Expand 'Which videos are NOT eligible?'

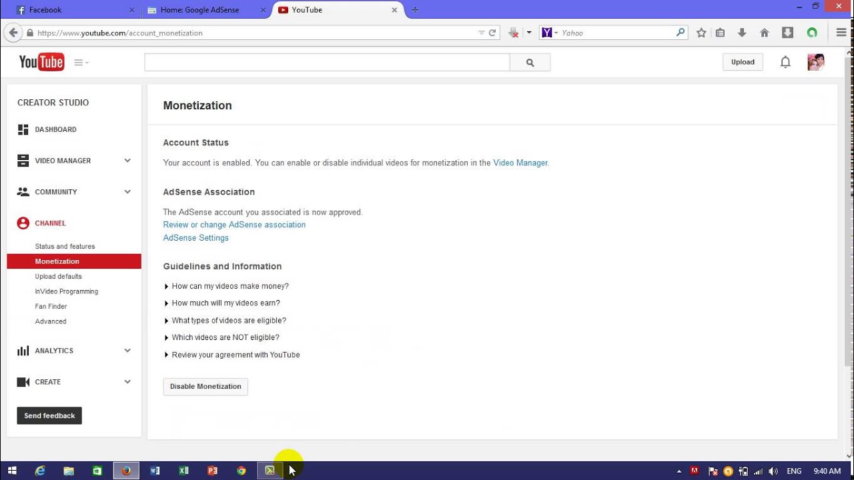pos(222,337)
